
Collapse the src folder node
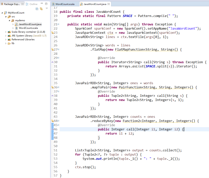point(6,17)
